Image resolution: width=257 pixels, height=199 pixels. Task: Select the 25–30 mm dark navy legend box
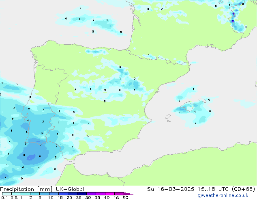(82, 194)
